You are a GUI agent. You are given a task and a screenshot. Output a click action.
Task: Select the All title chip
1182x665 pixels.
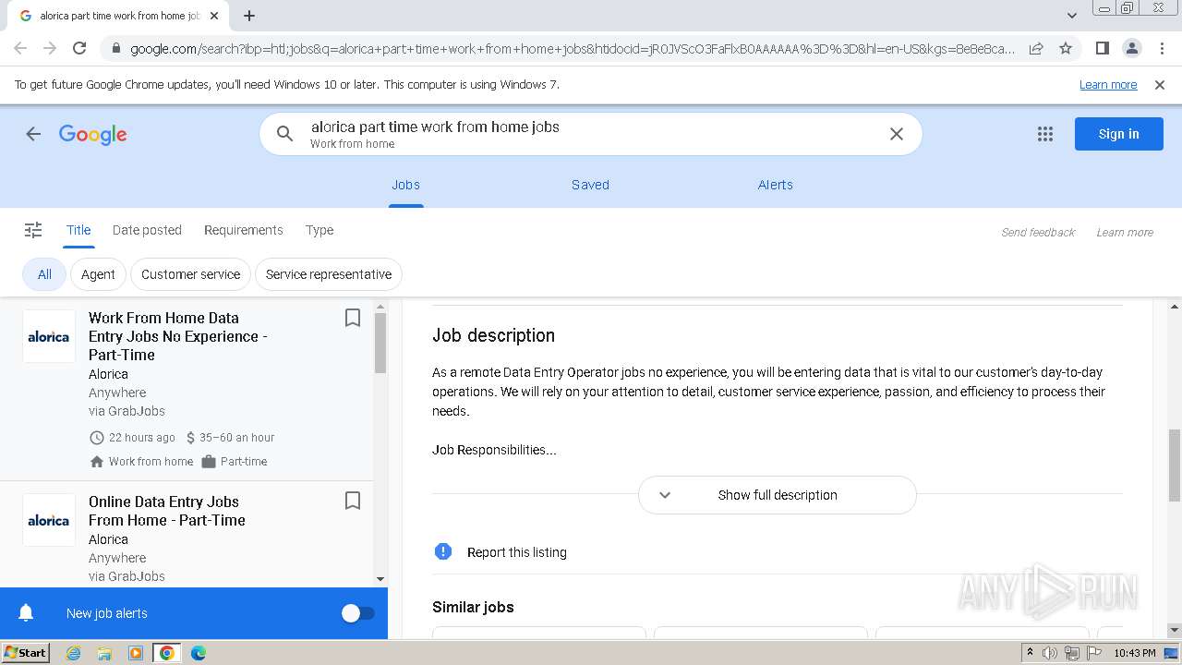[44, 274]
